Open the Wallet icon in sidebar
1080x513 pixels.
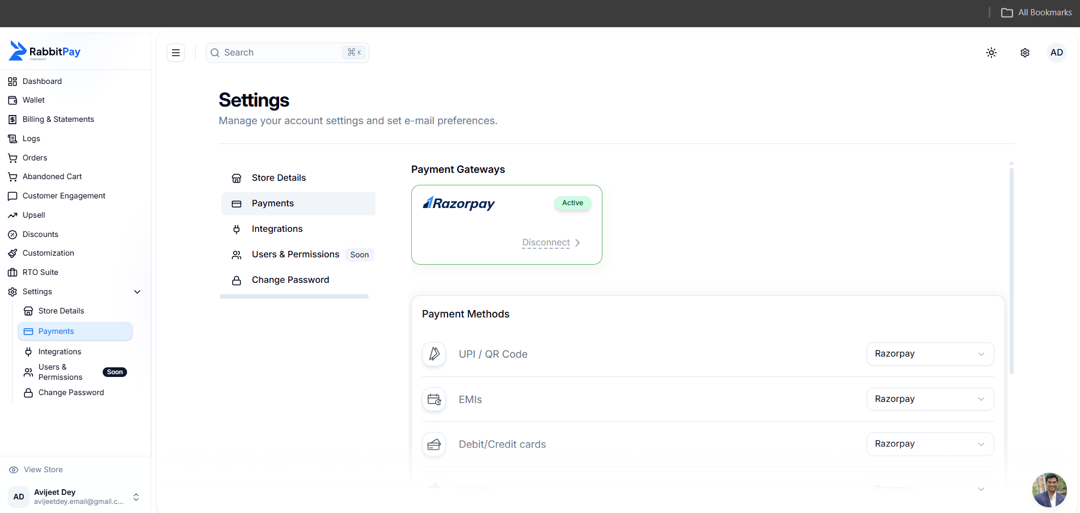click(12, 100)
